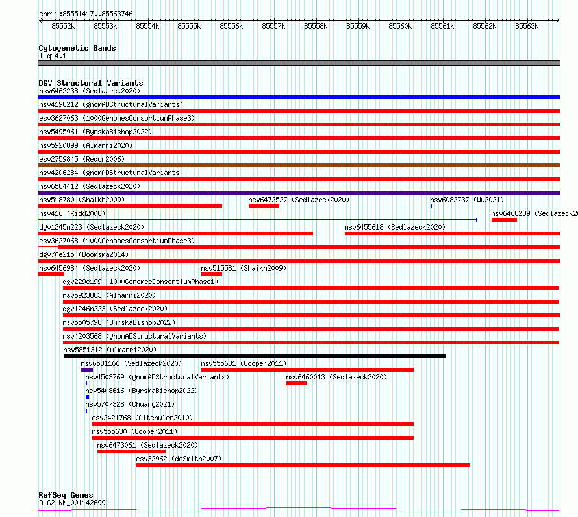Image resolution: width=578 pixels, height=517 pixels.
Task: Click nsv555630 (Cooper2011) label
Action: pyautogui.click(x=134, y=431)
